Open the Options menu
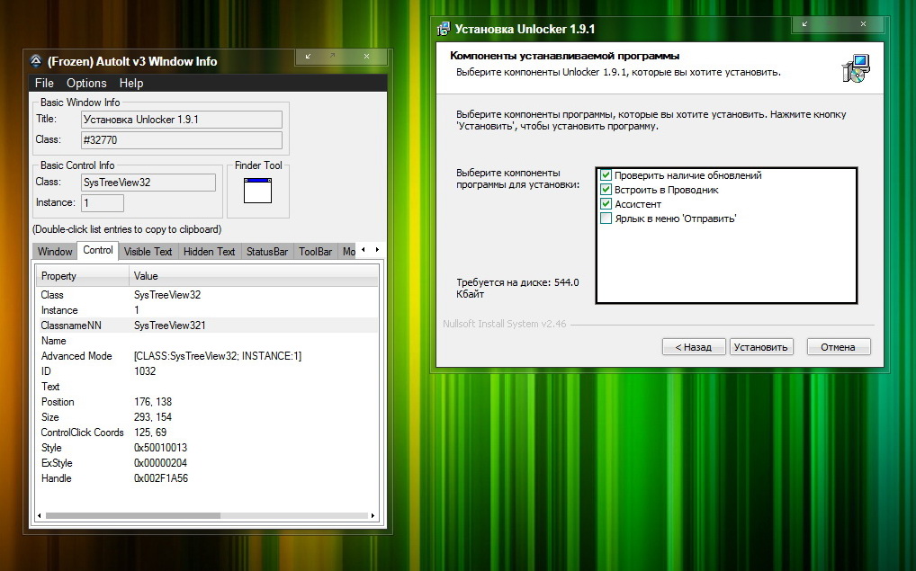Image resolution: width=916 pixels, height=571 pixels. 86,83
